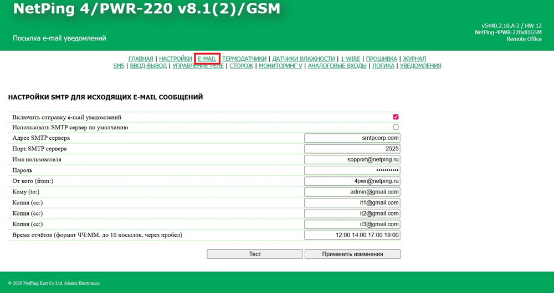Open the SMS settings link
554x293 pixels.
[x=119, y=66]
